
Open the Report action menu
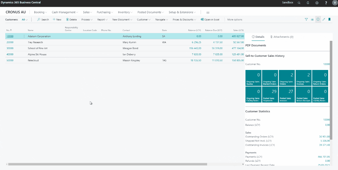point(102,20)
